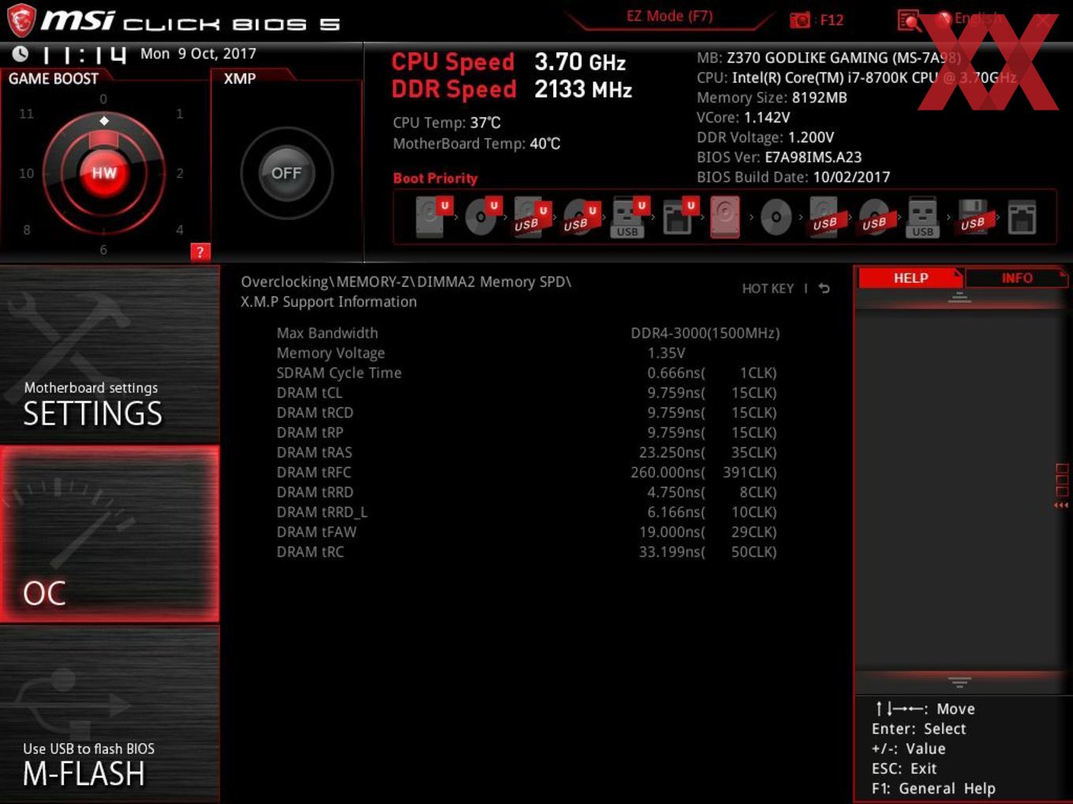The image size is (1073, 804).
Task: Switch to the HELP tab
Action: (910, 278)
